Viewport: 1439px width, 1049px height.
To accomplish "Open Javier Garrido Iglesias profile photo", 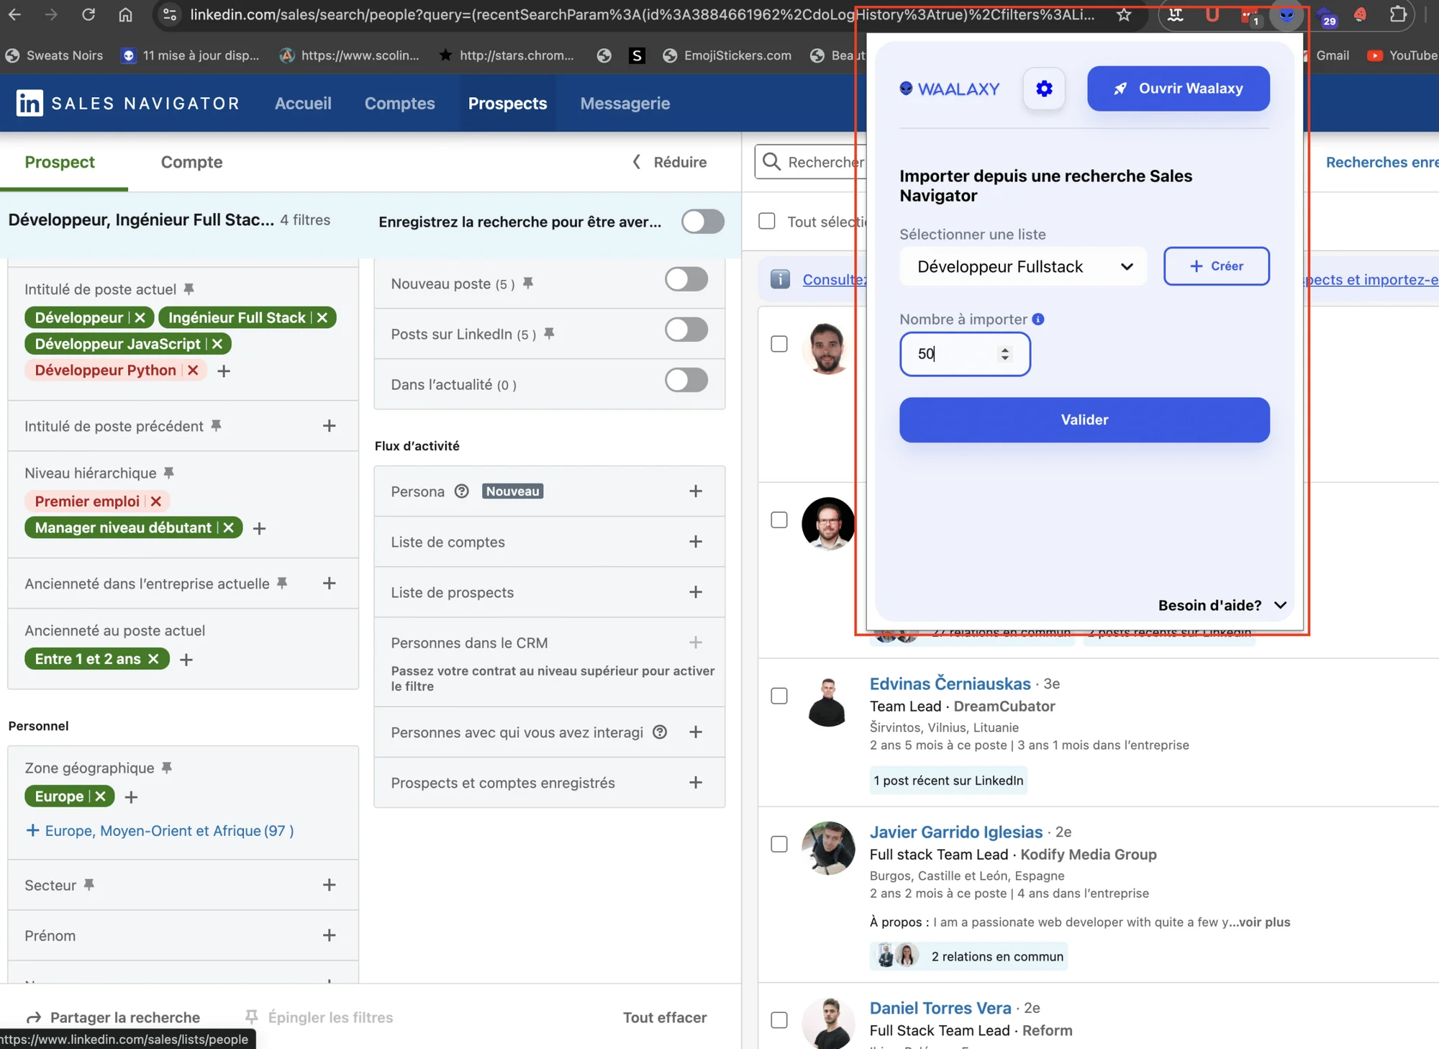I will [828, 848].
